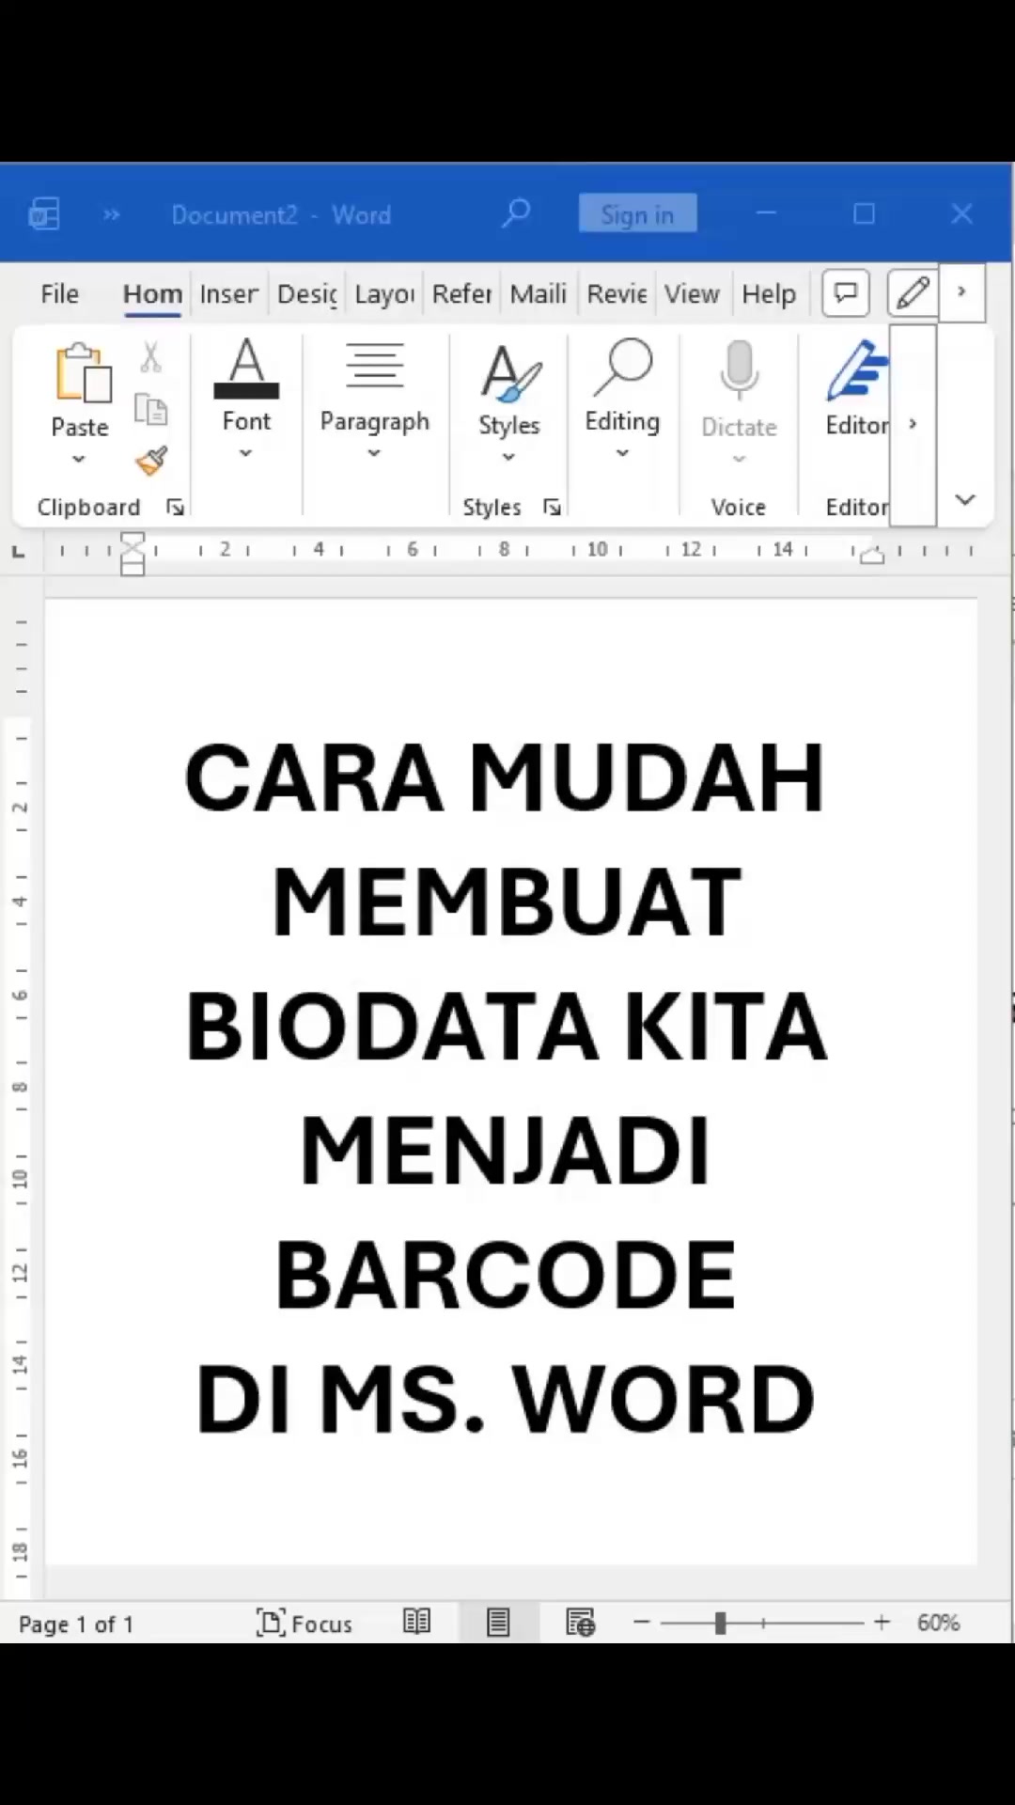This screenshot has height=1805, width=1015.
Task: Click the Copy icon
Action: pyautogui.click(x=151, y=410)
